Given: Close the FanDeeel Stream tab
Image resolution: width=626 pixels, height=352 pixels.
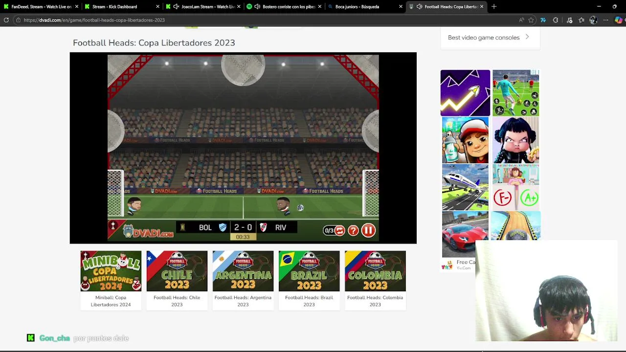Looking at the screenshot, I should click(77, 6).
